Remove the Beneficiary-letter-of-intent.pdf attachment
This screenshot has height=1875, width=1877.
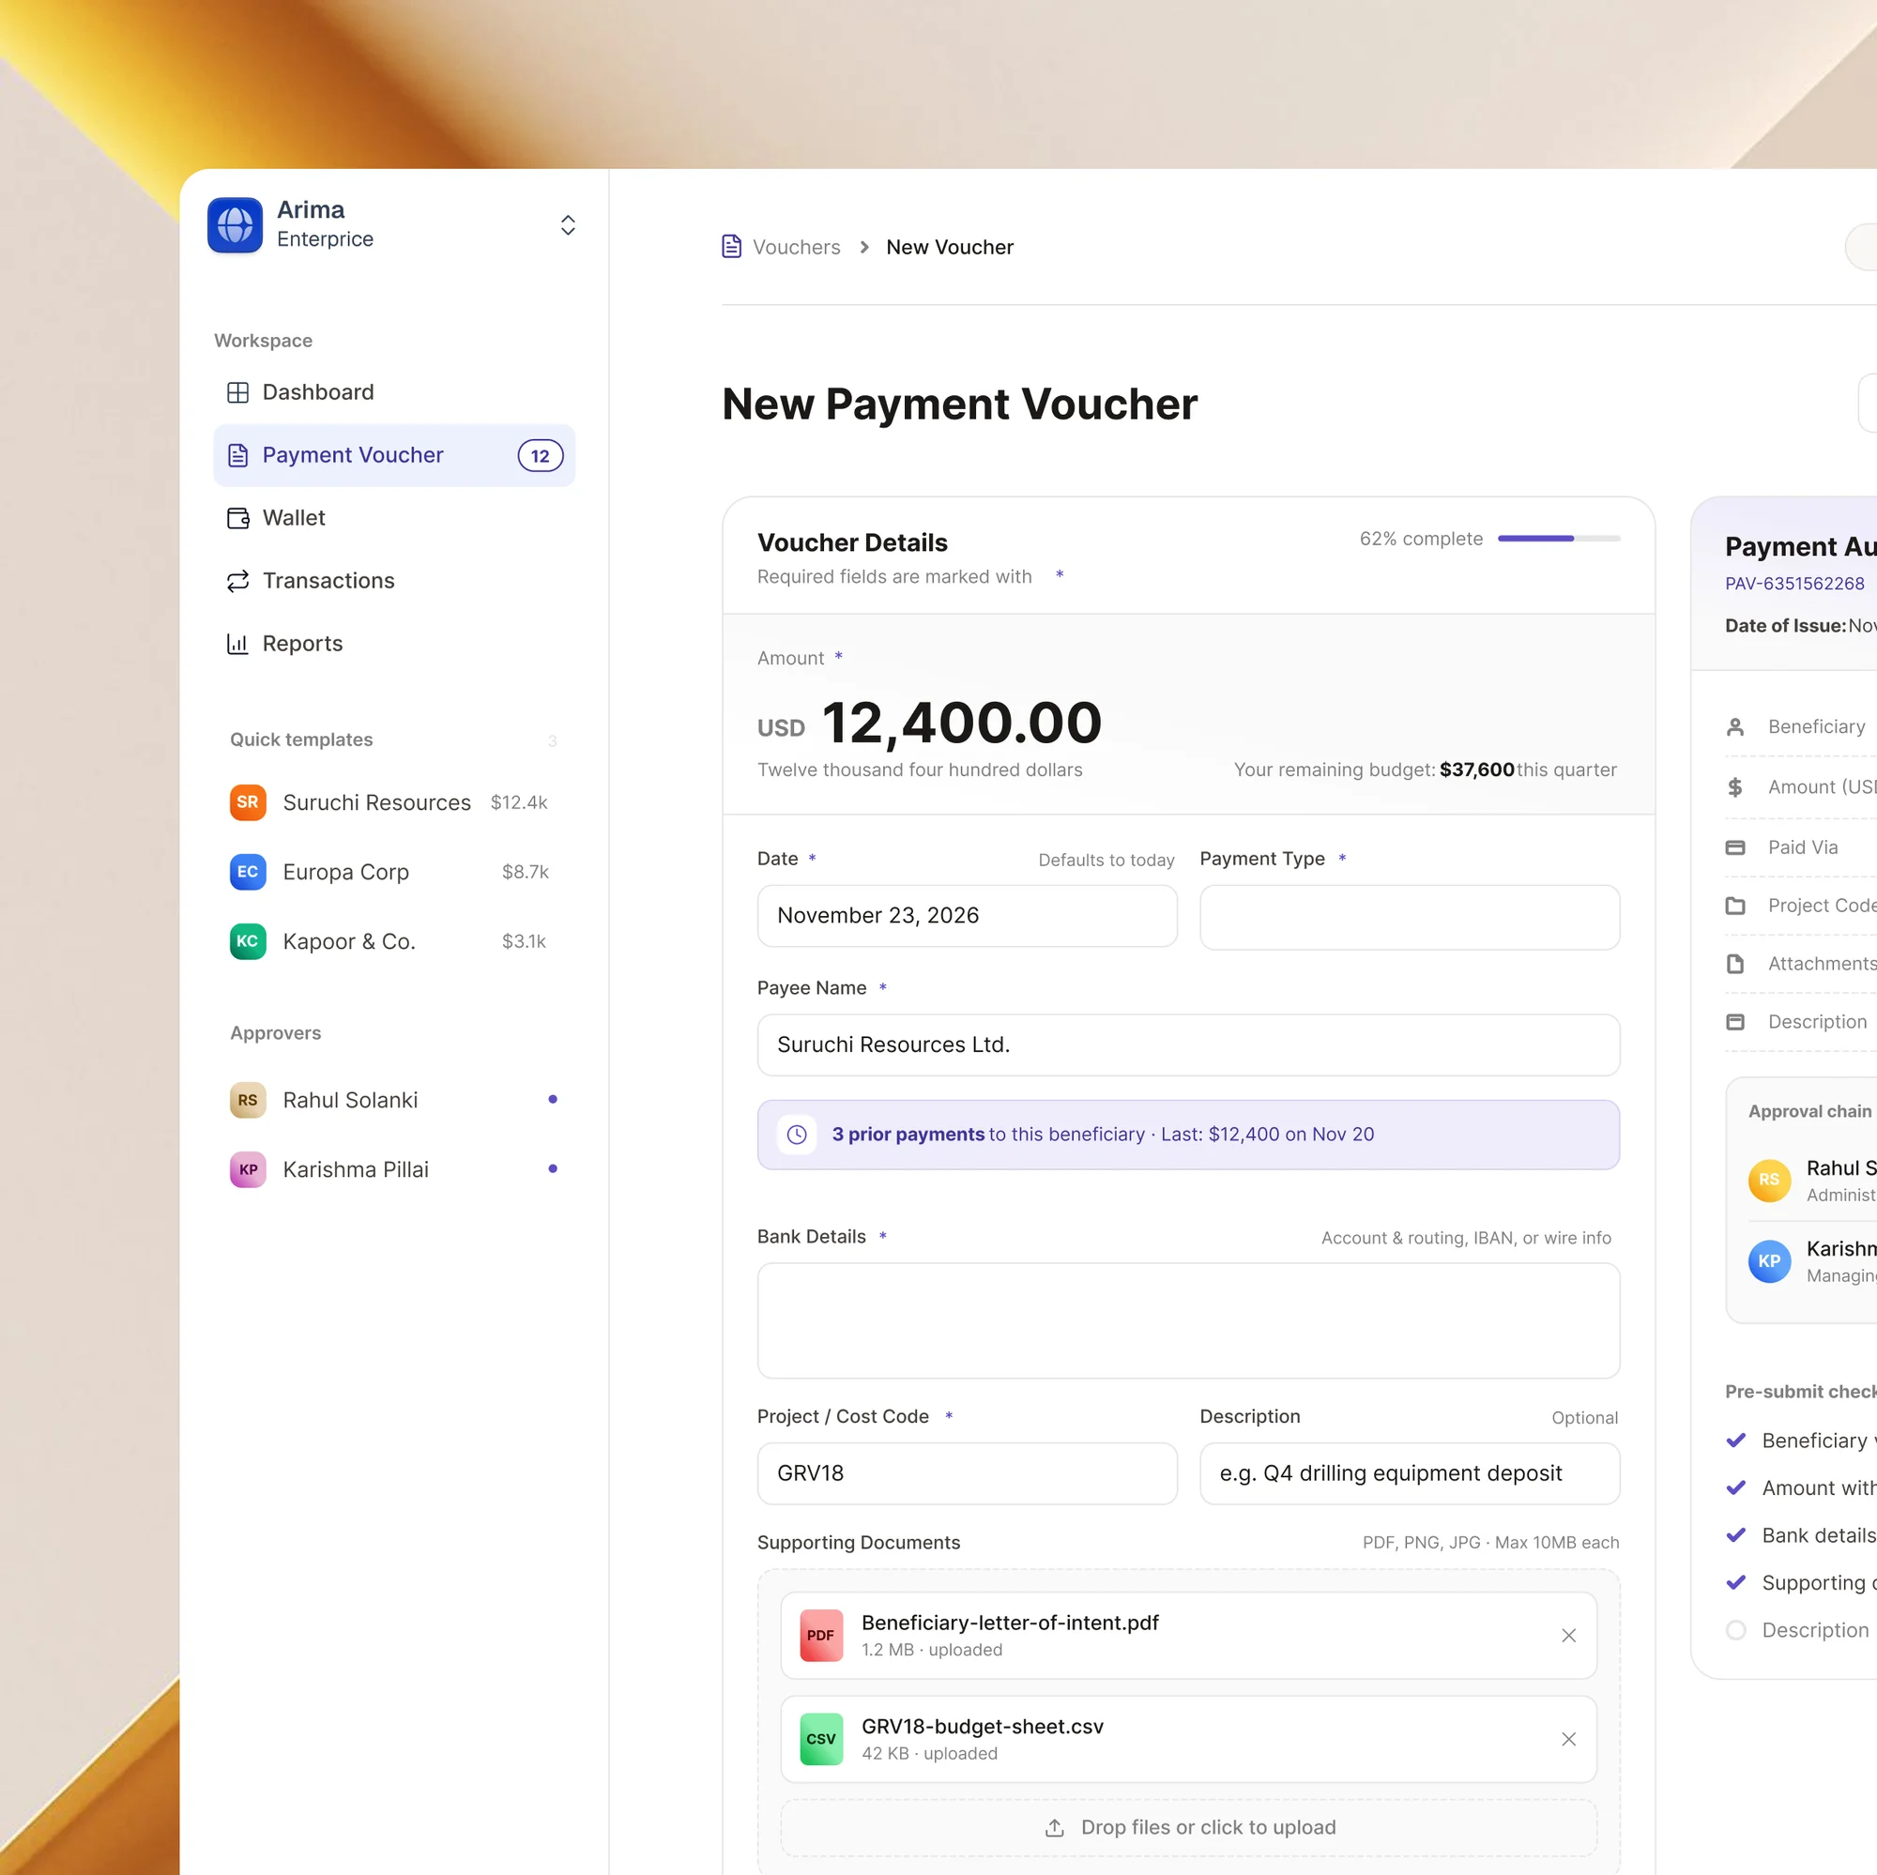coord(1568,1635)
